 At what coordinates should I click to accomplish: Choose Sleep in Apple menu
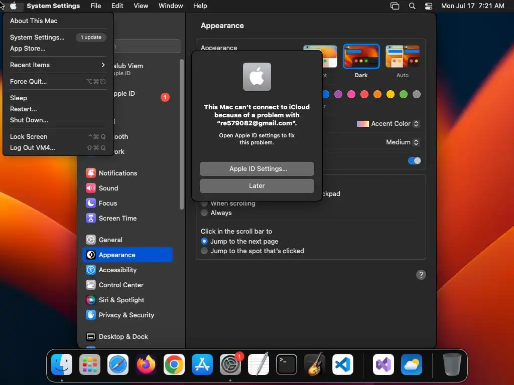[58, 98]
